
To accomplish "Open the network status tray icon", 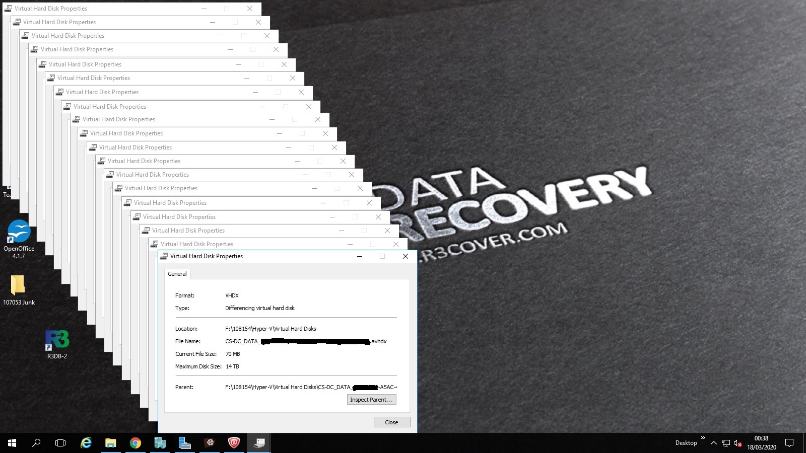I will point(726,443).
